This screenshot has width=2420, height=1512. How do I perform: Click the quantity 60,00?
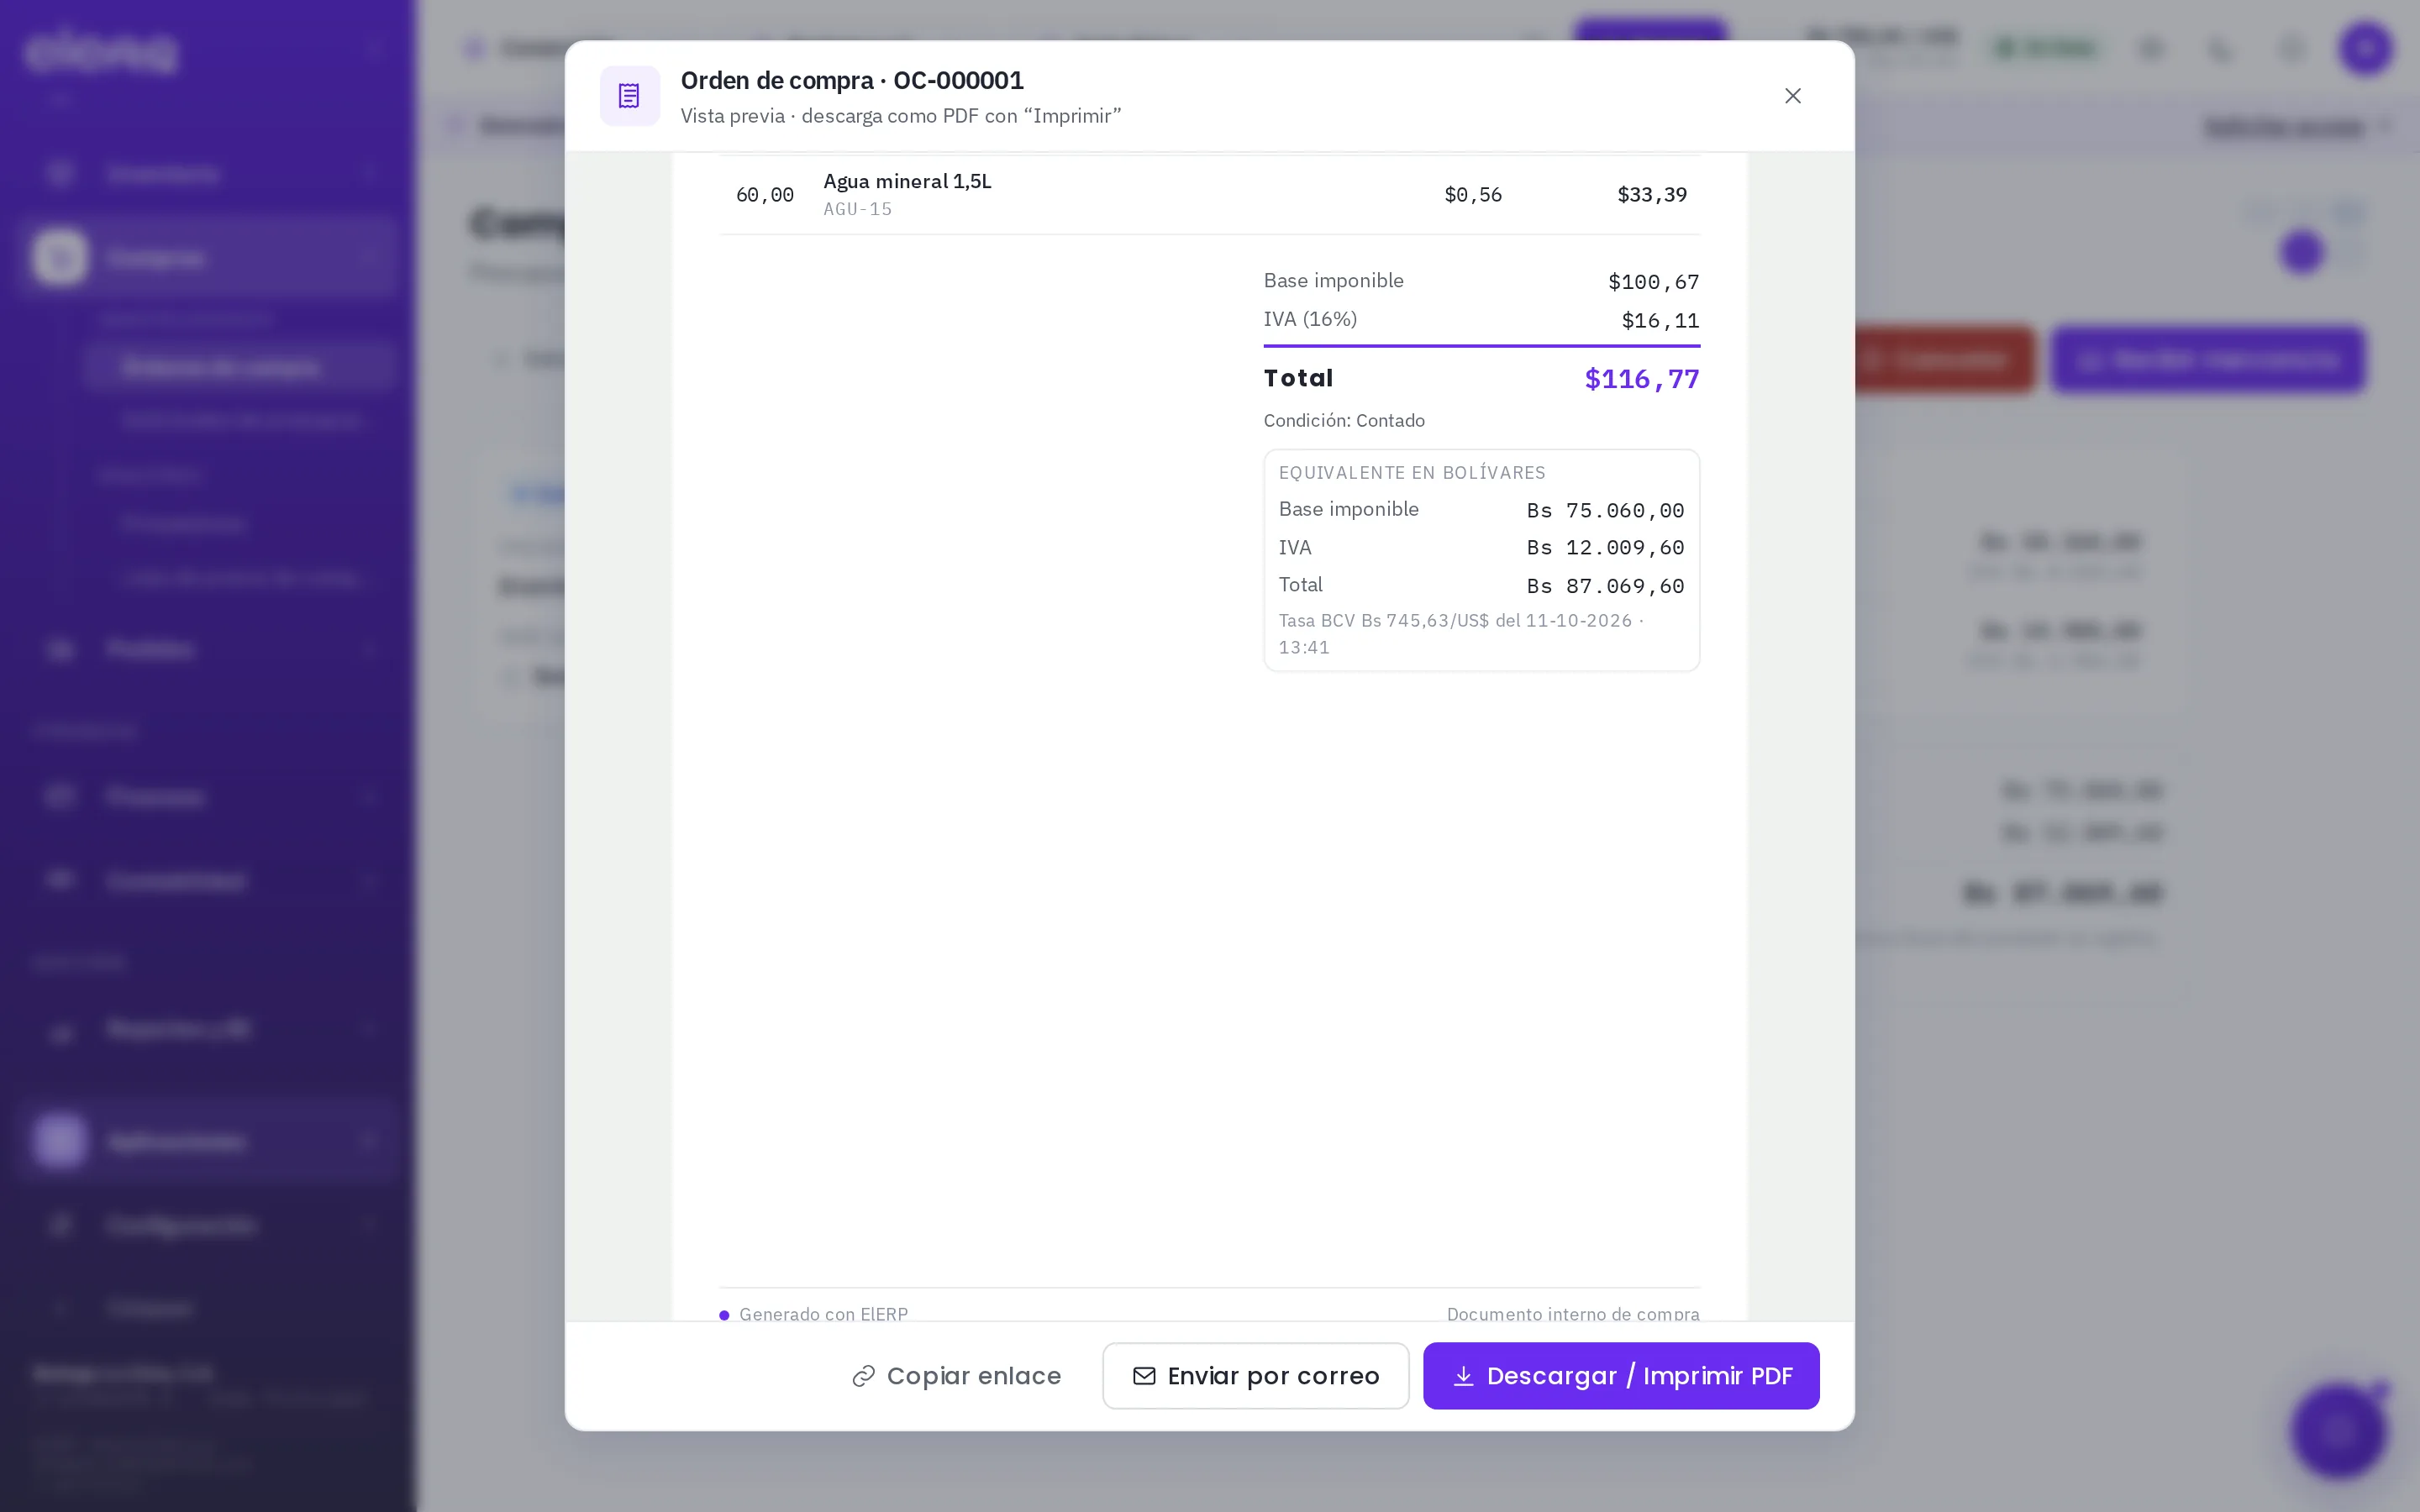[765, 195]
